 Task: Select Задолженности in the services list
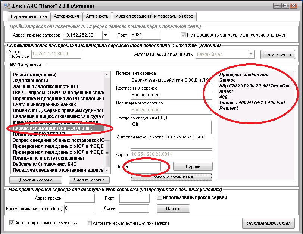pos(31,80)
